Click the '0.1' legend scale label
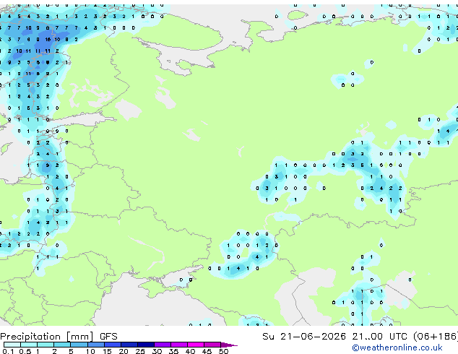The width and height of the screenshot is (458, 354). (x=8, y=351)
